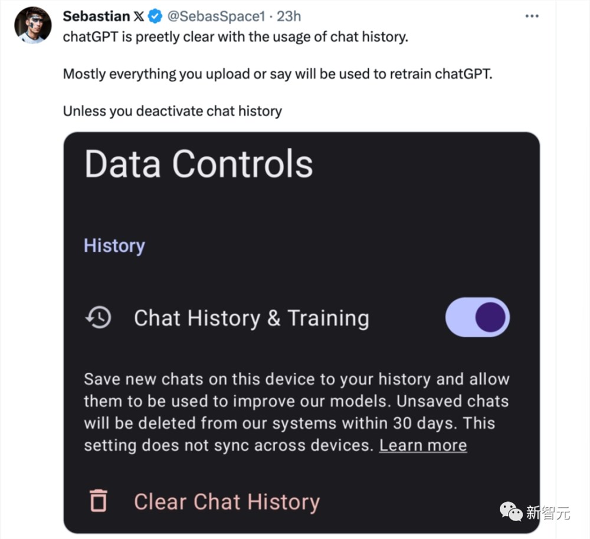Click the blue verified badge icon
The image size is (590, 539).
click(155, 16)
